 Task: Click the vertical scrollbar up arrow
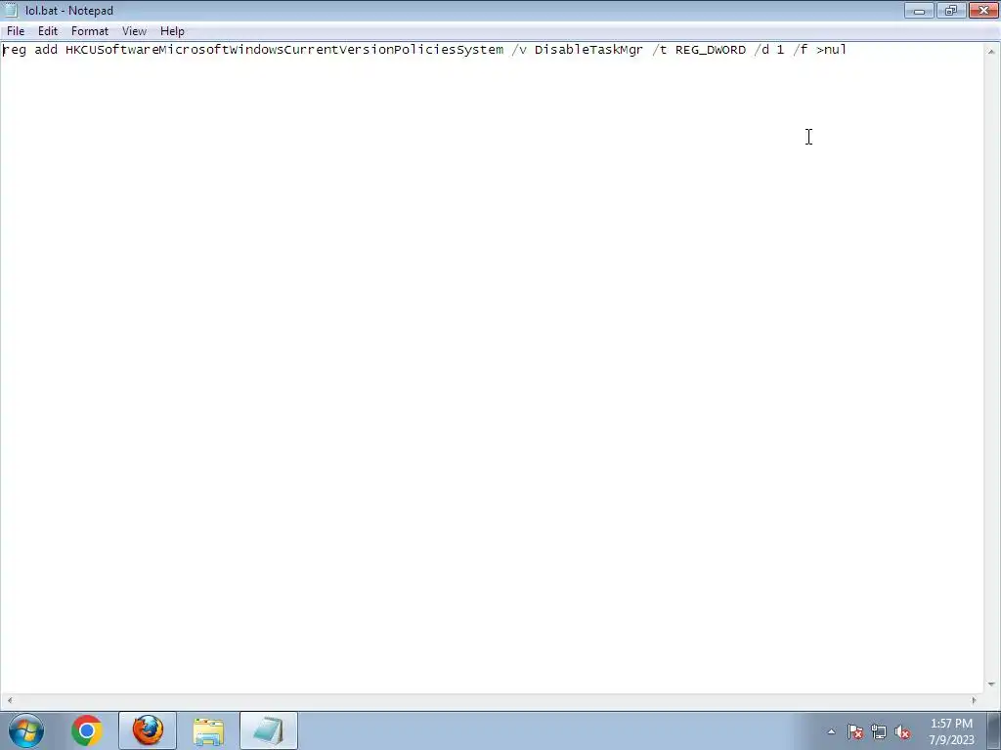pyautogui.click(x=991, y=52)
